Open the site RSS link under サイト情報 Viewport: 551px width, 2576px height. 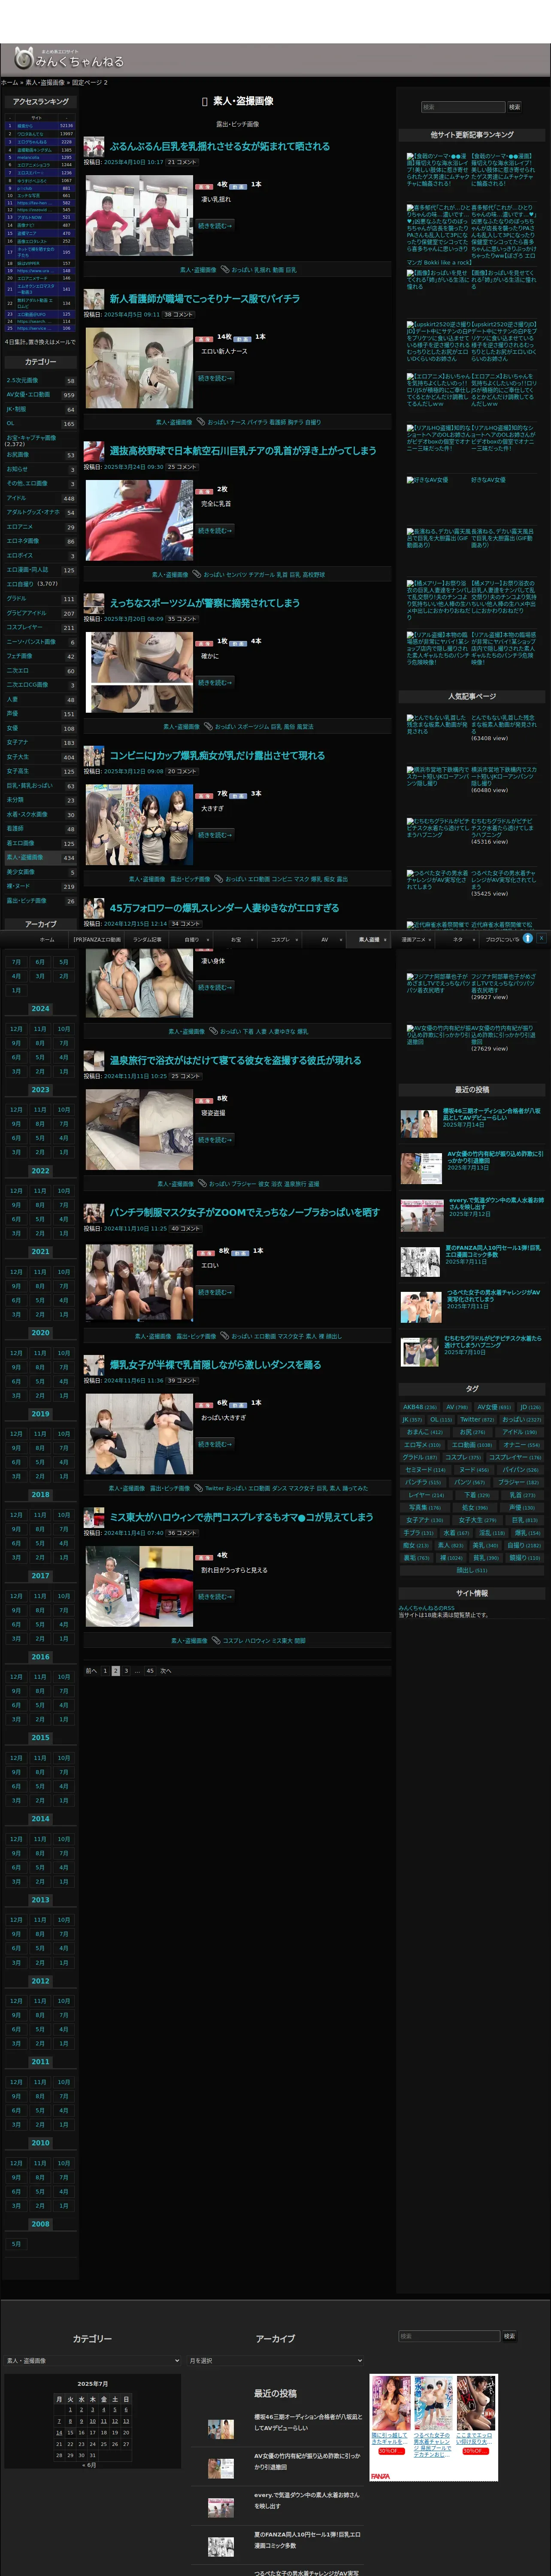[x=427, y=1608]
